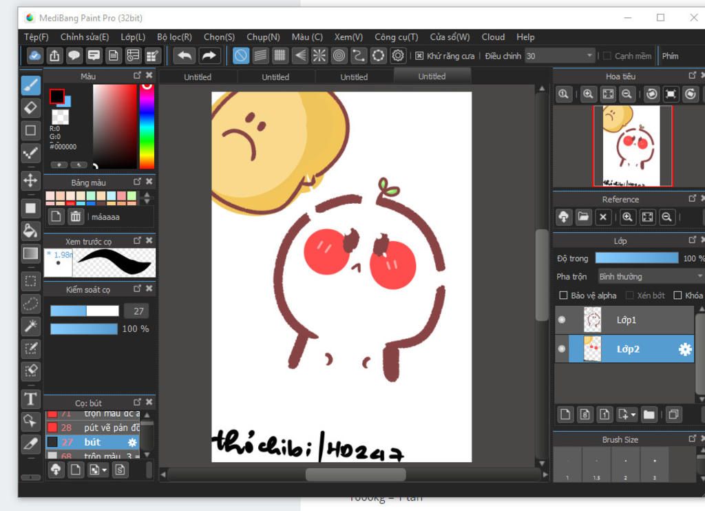Adjust brush opacity slider 100 %
The image size is (705, 511).
[x=84, y=328]
